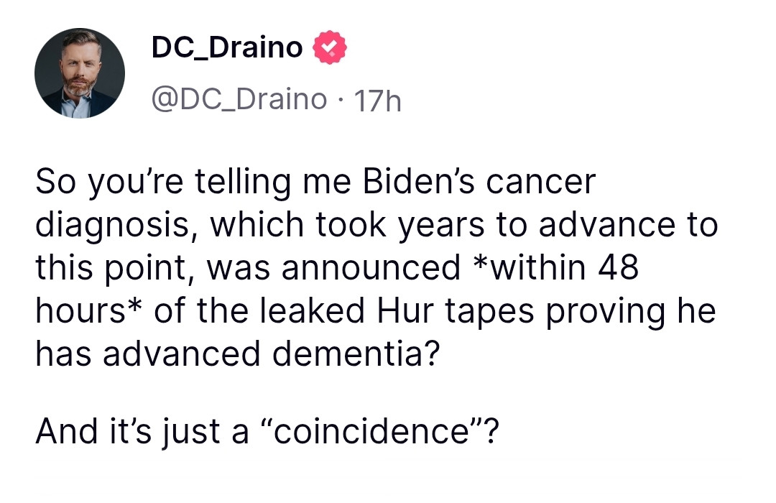Viewport: 776px width, 503px height.
Task: Click the words "Biden's cancer" in the post
Action: click(479, 183)
